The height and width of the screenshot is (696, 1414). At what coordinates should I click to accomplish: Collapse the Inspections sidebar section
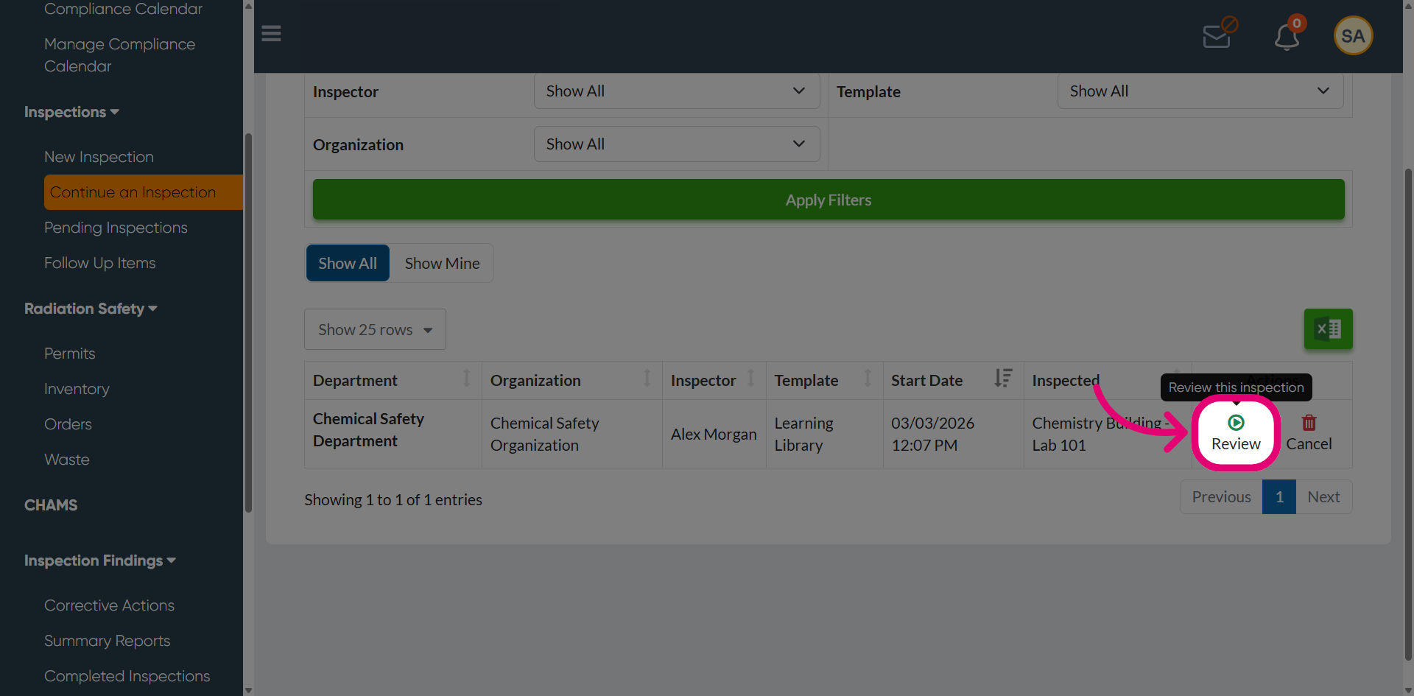(x=71, y=112)
